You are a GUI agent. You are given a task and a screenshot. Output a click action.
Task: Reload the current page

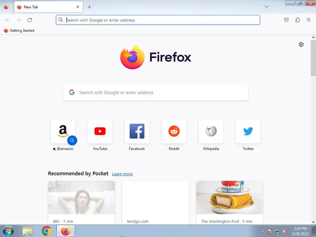click(x=30, y=20)
